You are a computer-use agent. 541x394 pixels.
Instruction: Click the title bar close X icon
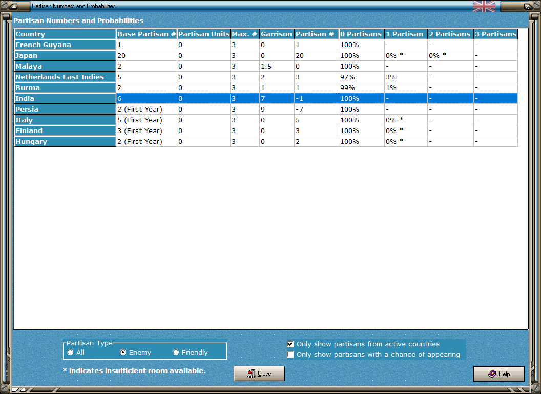point(527,6)
